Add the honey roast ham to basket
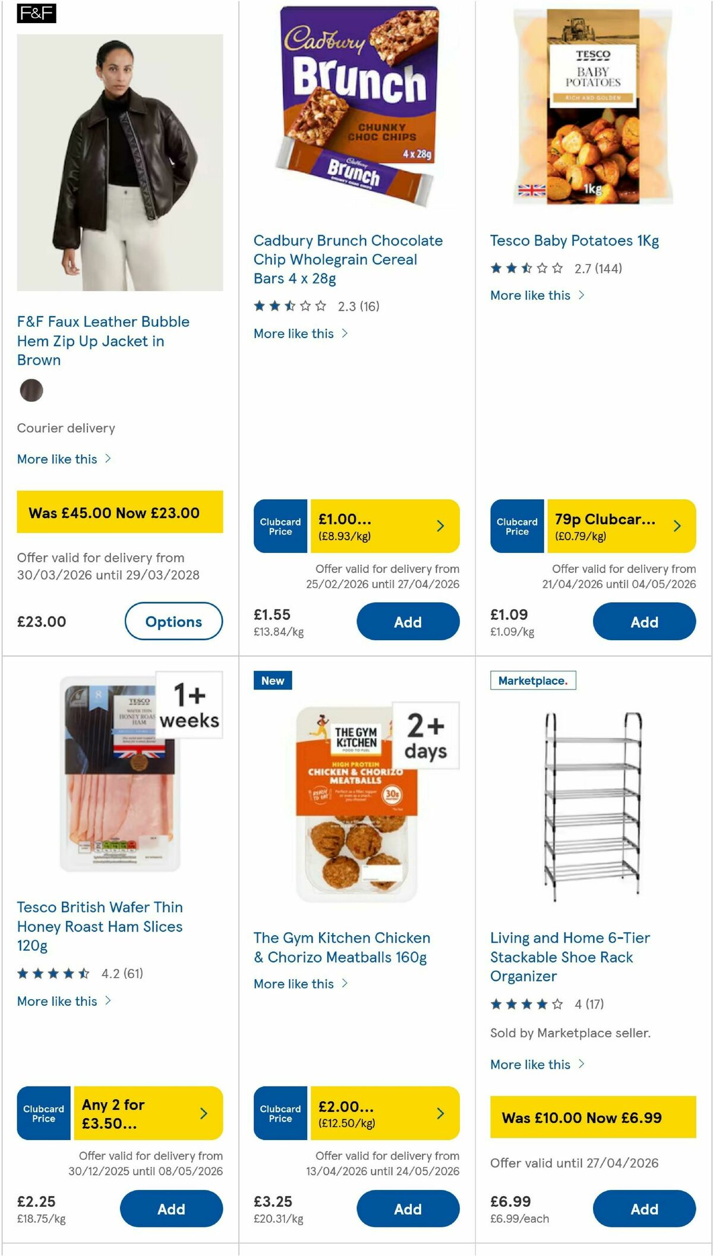This screenshot has height=1256, width=713. click(x=171, y=1209)
